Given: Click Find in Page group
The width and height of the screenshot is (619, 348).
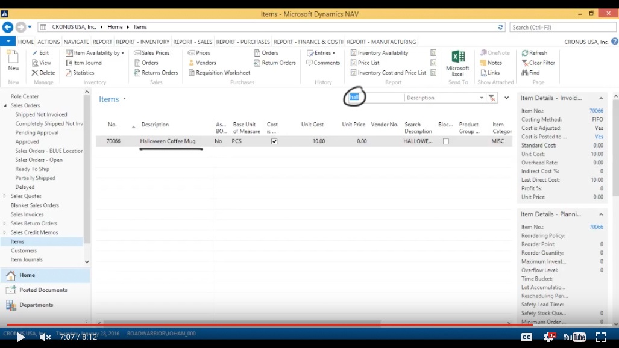Looking at the screenshot, I should coord(530,73).
